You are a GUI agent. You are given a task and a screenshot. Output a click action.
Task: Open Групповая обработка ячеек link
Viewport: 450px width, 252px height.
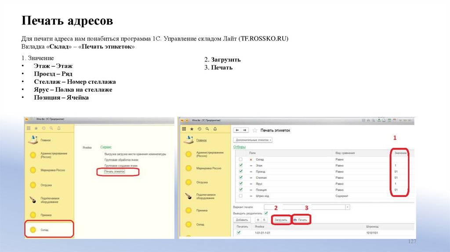click(121, 160)
